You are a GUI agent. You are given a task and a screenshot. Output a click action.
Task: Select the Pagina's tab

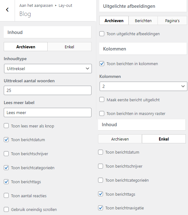172,21
